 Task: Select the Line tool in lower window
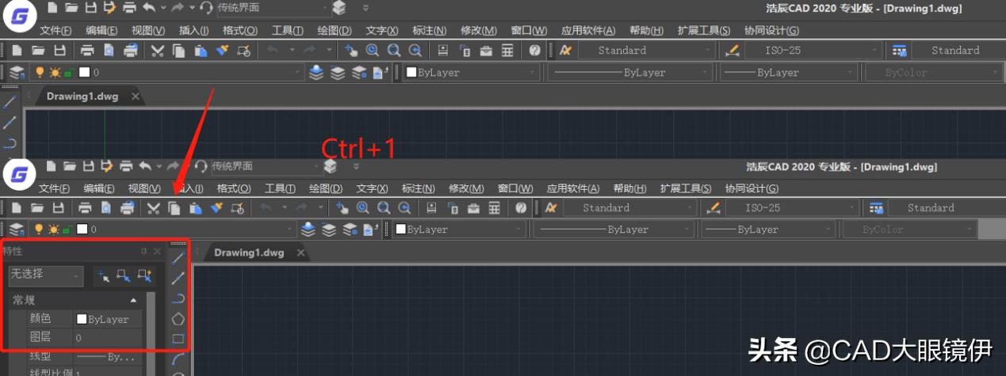point(178,257)
